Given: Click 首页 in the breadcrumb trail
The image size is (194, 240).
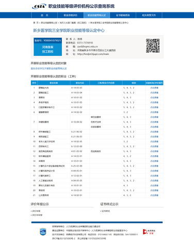Looking at the screenshot, I should 36,23.
